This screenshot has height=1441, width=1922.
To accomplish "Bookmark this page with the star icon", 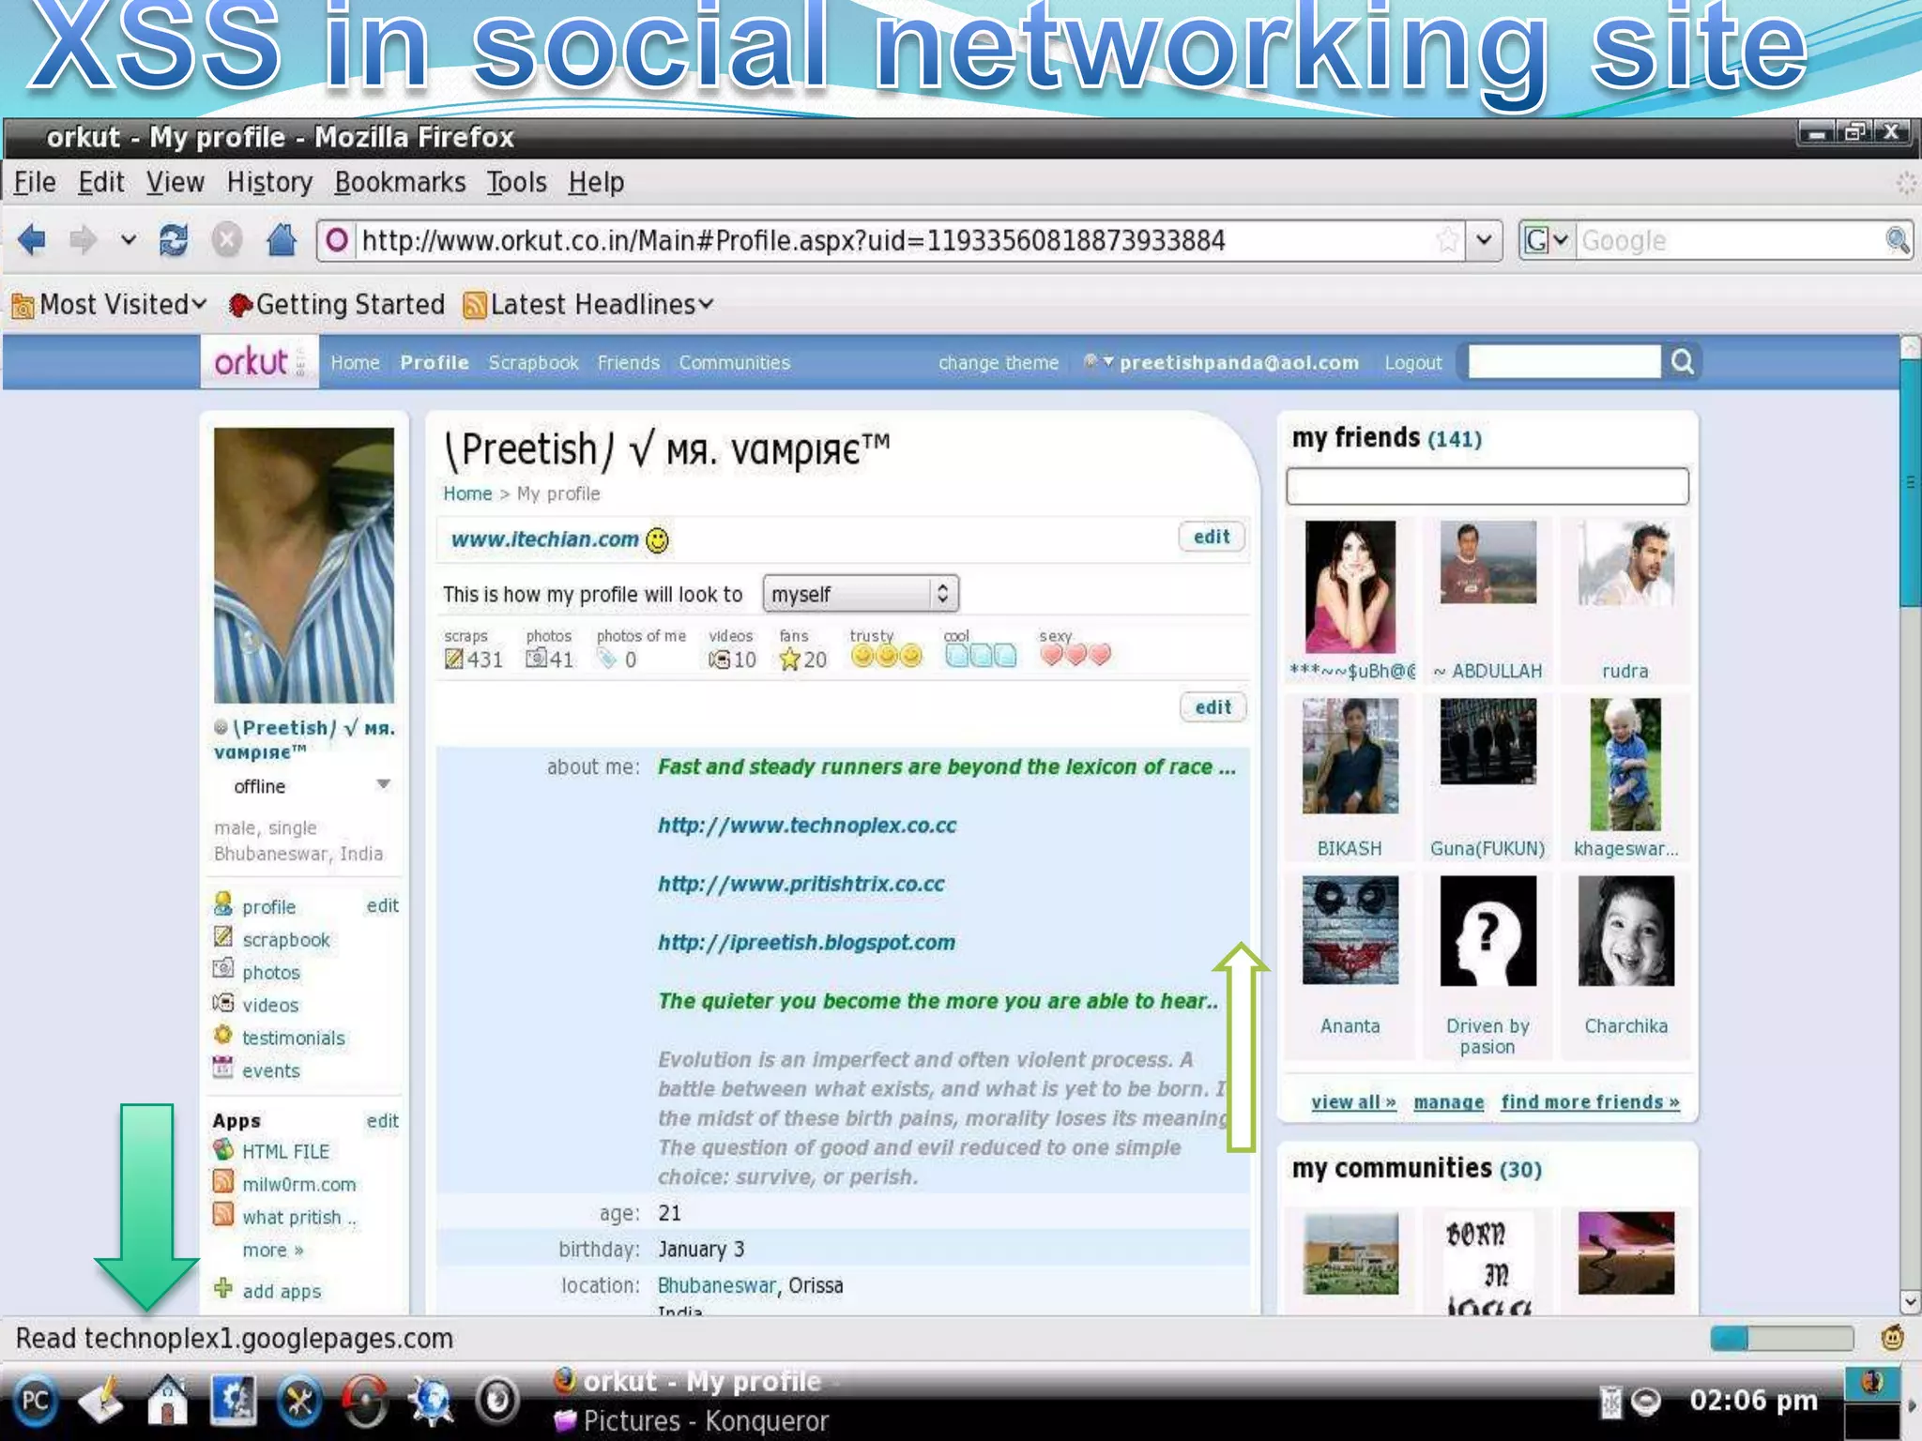I will tap(1447, 241).
